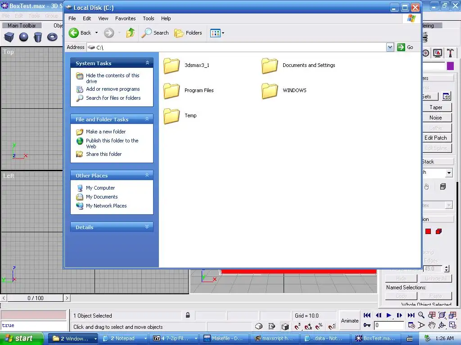Open the modifier stack dropdown
Image resolution: width=461 pixels, height=345 pixels.
(449, 173)
